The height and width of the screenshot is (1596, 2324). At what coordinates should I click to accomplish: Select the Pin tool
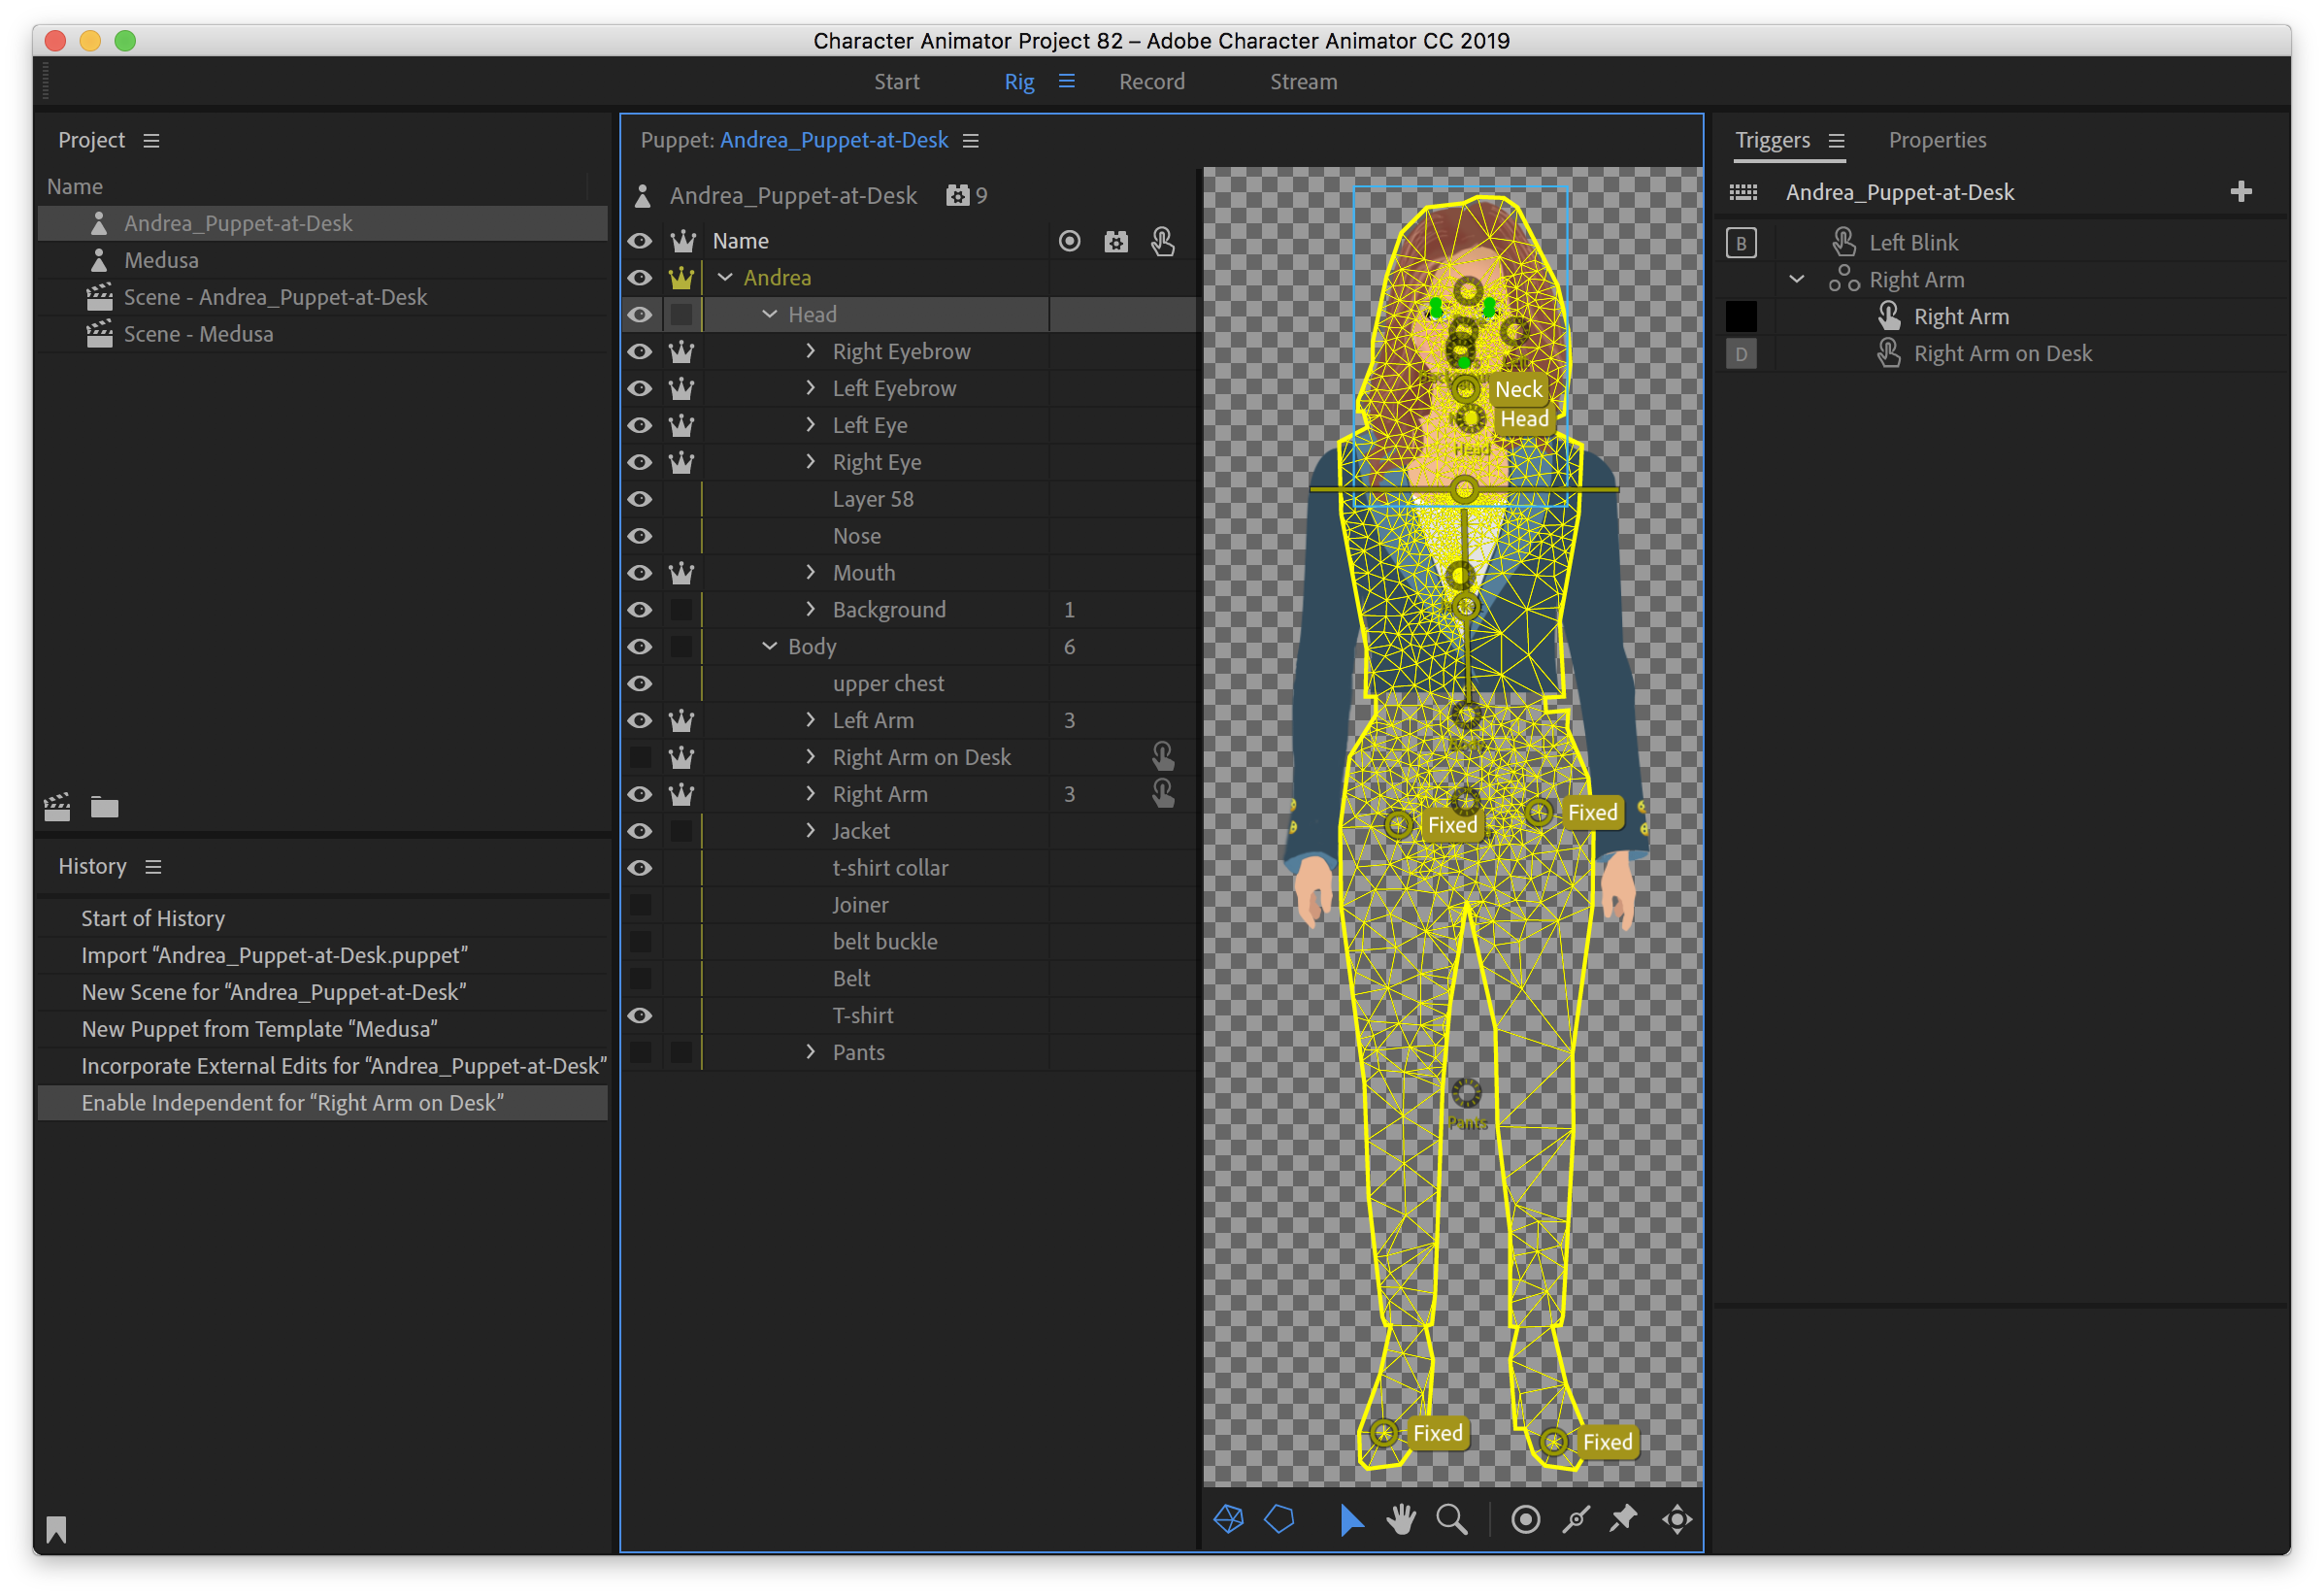tap(1623, 1519)
